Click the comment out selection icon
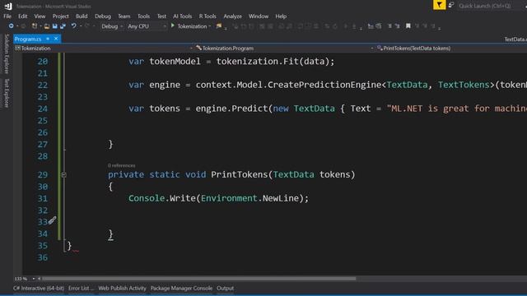Image resolution: width=527 pixels, height=296 pixels. [x=389, y=25]
